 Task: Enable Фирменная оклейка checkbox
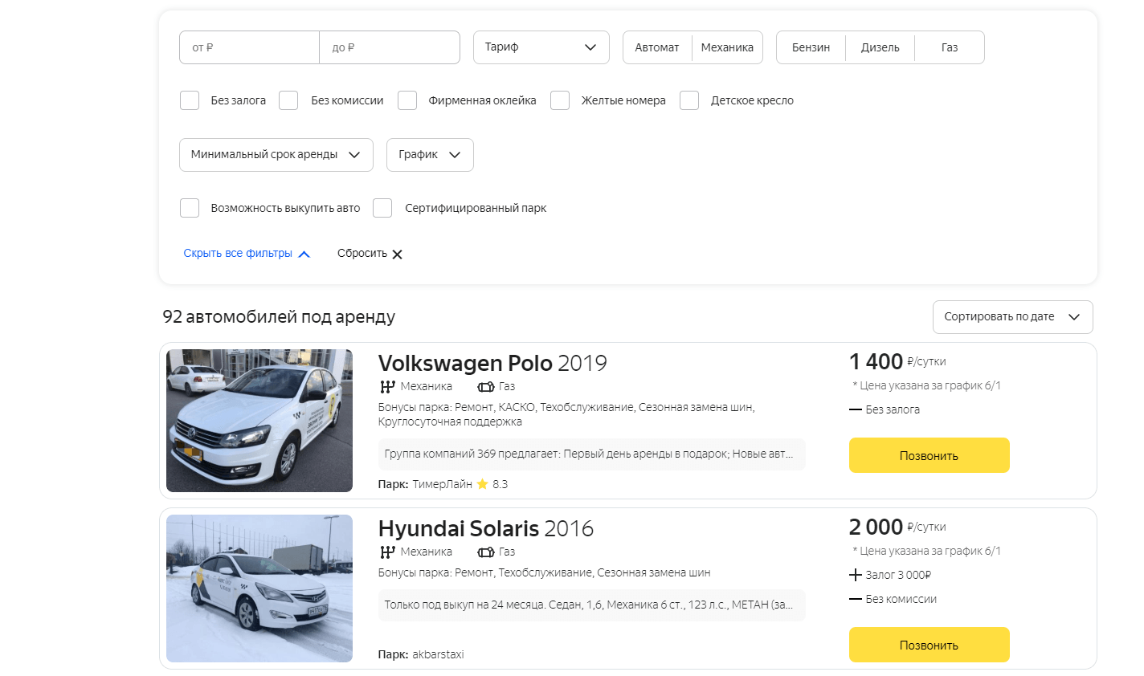(407, 100)
